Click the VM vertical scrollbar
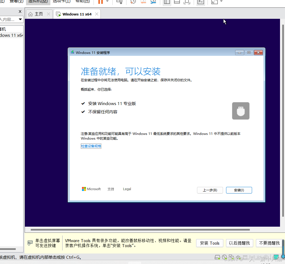Screen dimensions: 285x264 click(x=283, y=121)
